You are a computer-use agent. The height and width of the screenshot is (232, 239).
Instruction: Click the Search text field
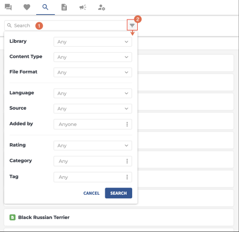click(66, 25)
